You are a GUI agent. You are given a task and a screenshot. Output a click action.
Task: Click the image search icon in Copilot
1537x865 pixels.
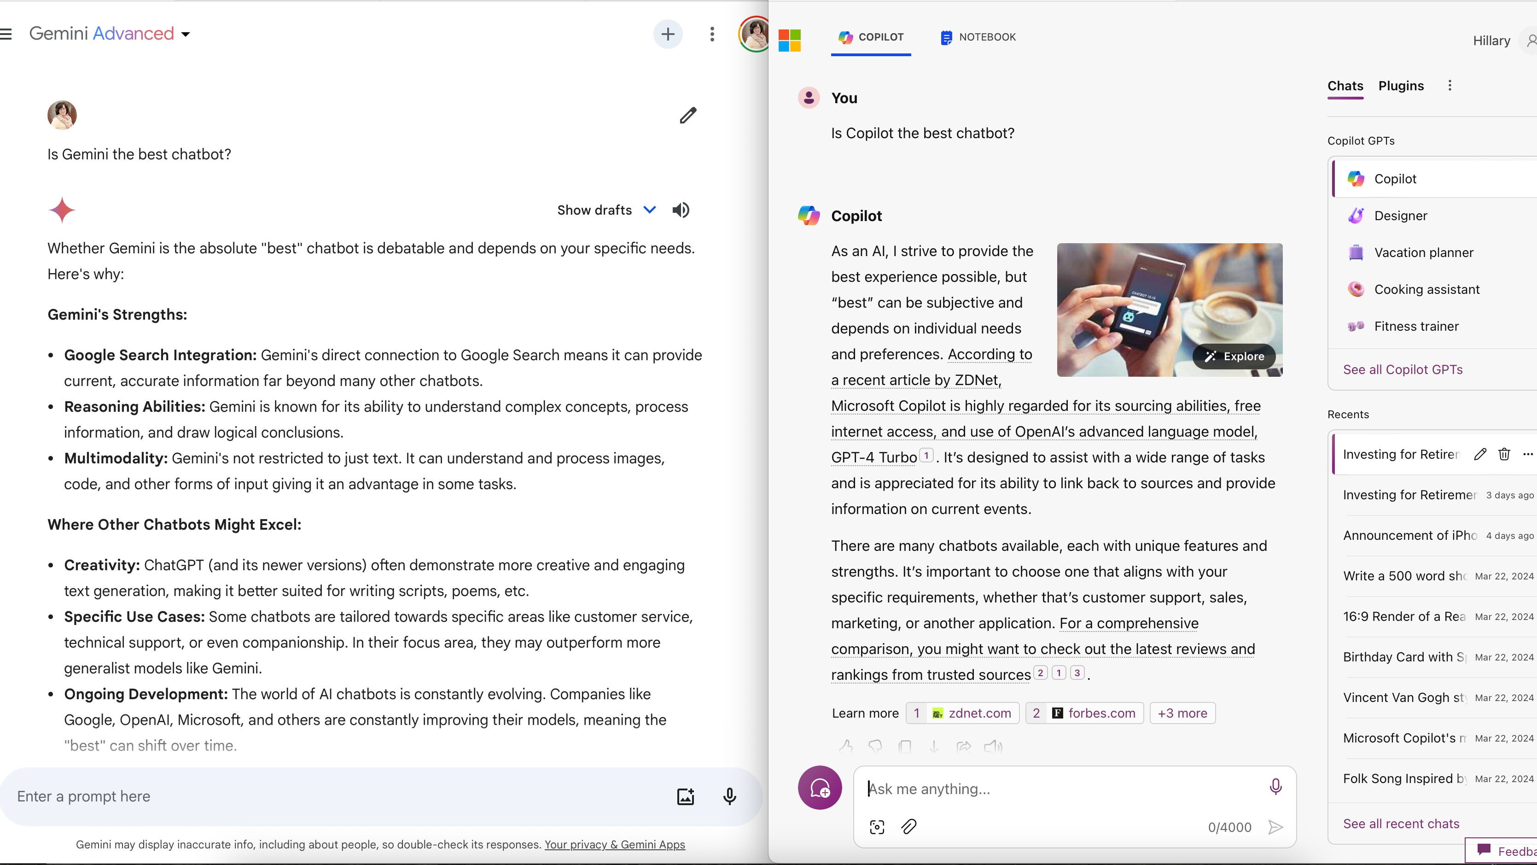pos(877,827)
